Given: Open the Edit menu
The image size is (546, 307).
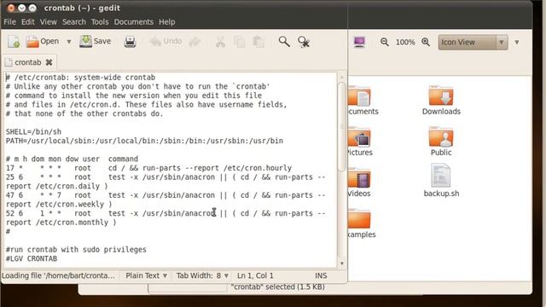Looking at the screenshot, I should pos(28,22).
